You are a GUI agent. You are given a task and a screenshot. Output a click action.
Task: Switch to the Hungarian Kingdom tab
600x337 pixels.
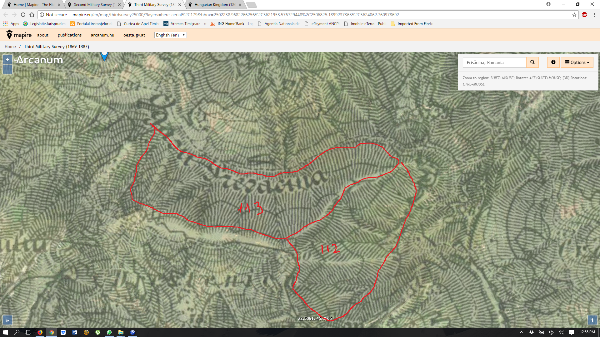pos(215,5)
